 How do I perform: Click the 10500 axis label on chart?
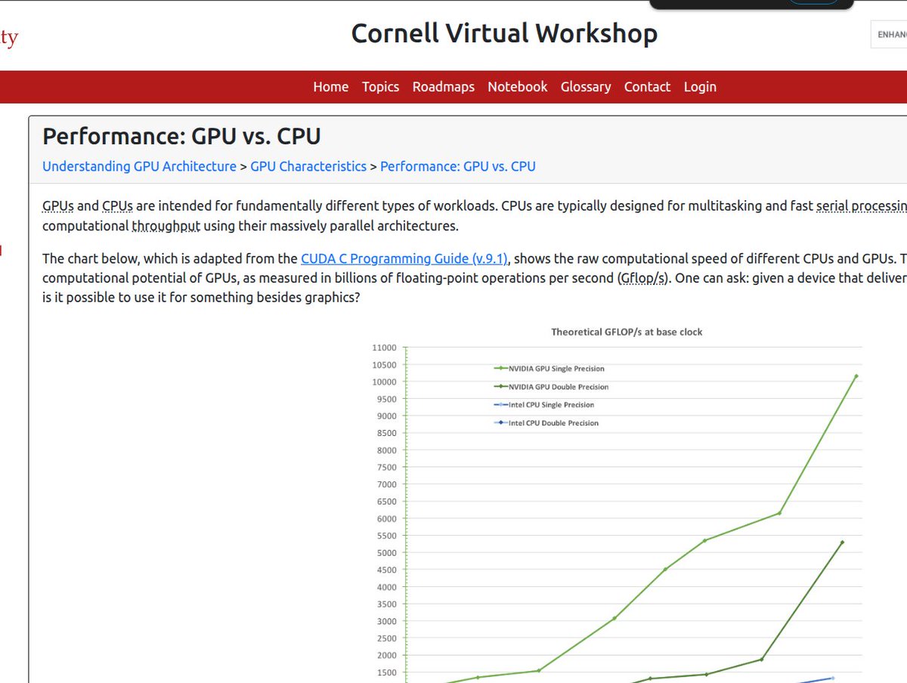pyautogui.click(x=384, y=365)
